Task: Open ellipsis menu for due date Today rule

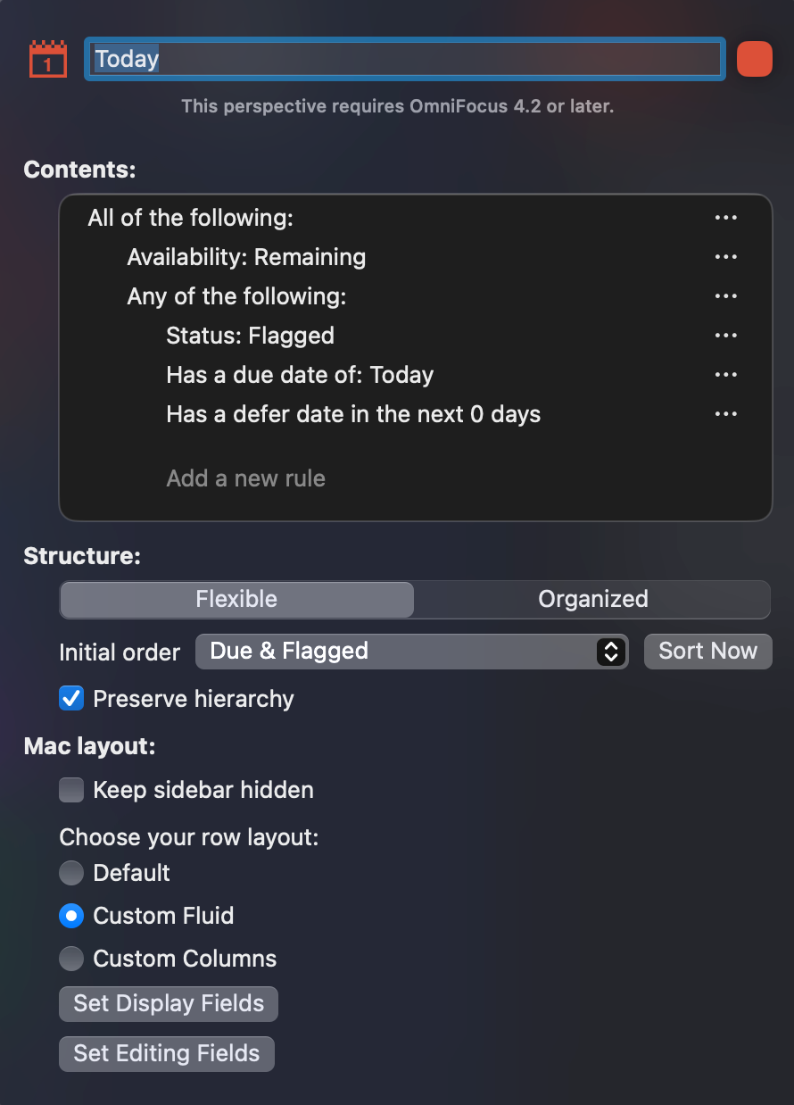Action: 726,375
